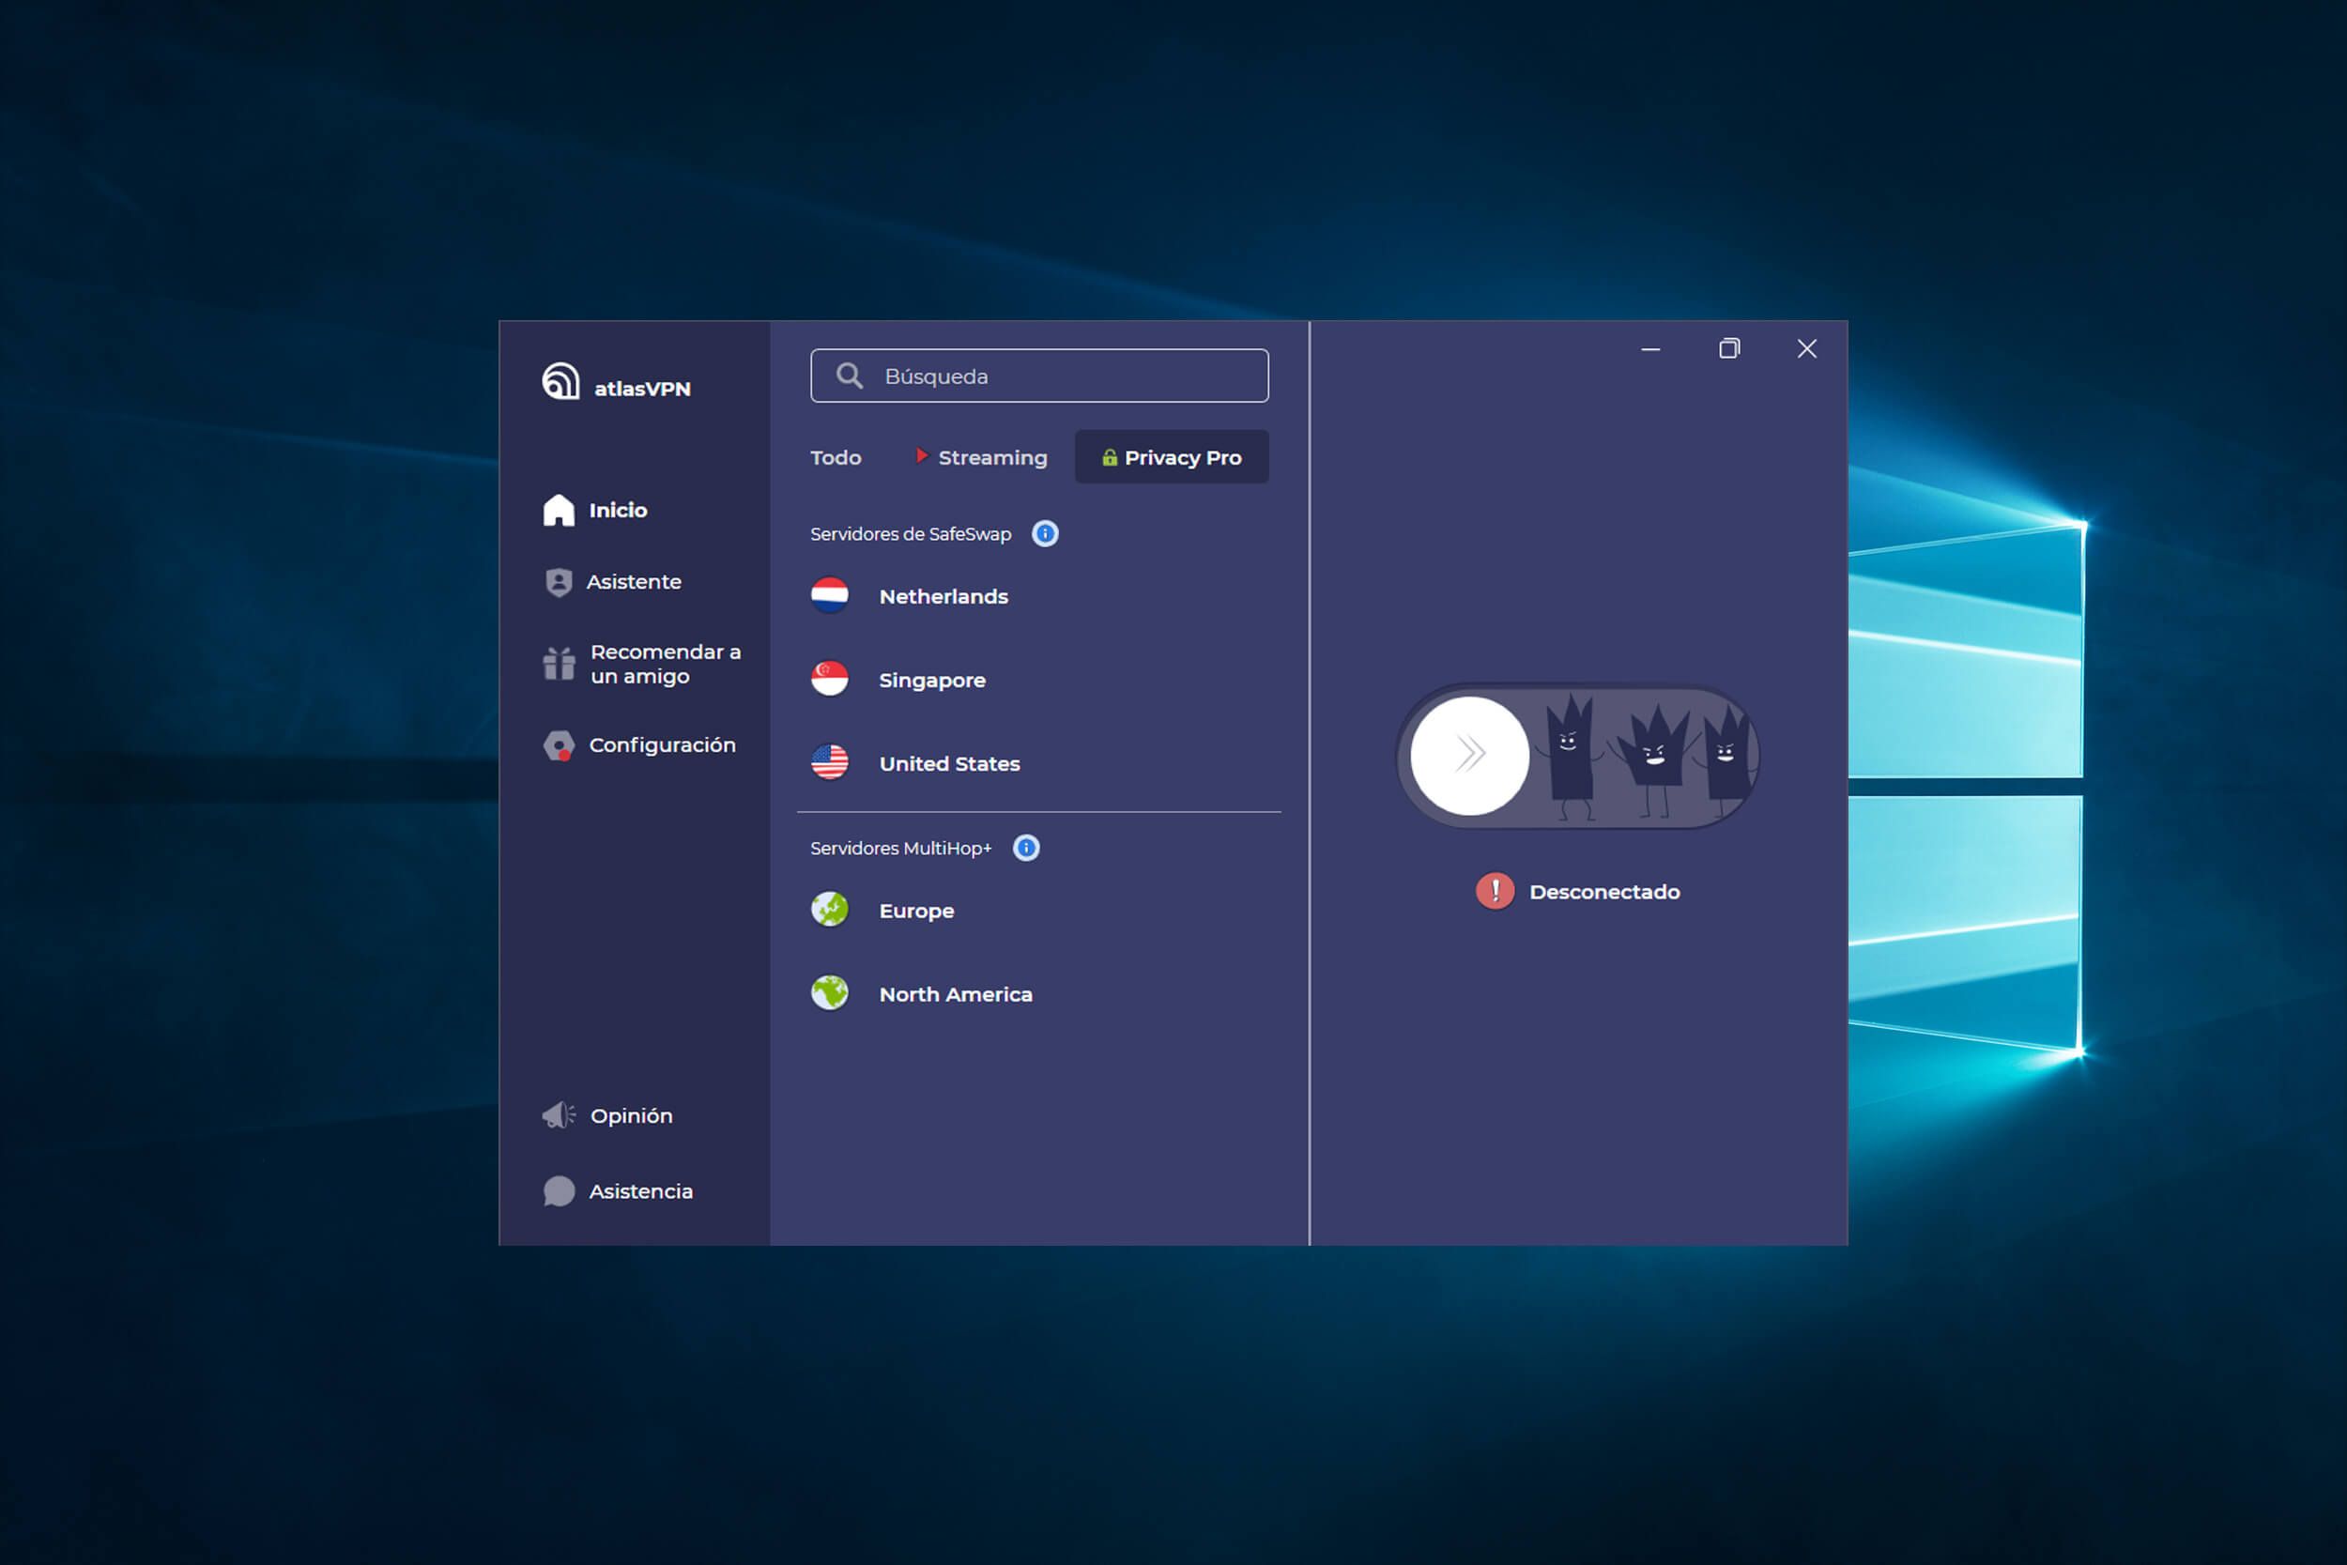
Task: Click the gift icon for Recomendar a un amigo
Action: (x=559, y=663)
